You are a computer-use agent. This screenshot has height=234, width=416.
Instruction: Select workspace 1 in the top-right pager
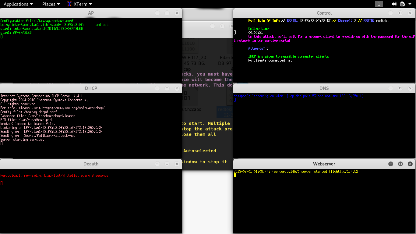[x=379, y=4]
